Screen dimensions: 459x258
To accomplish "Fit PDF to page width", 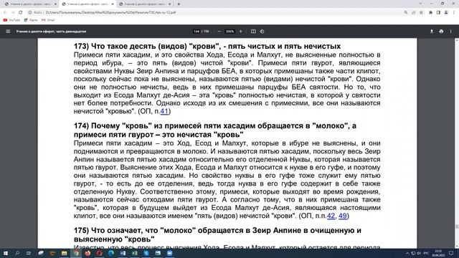I will tap(253, 32).
